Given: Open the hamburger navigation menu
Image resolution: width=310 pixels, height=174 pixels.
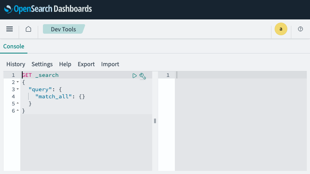Looking at the screenshot, I should point(10,29).
